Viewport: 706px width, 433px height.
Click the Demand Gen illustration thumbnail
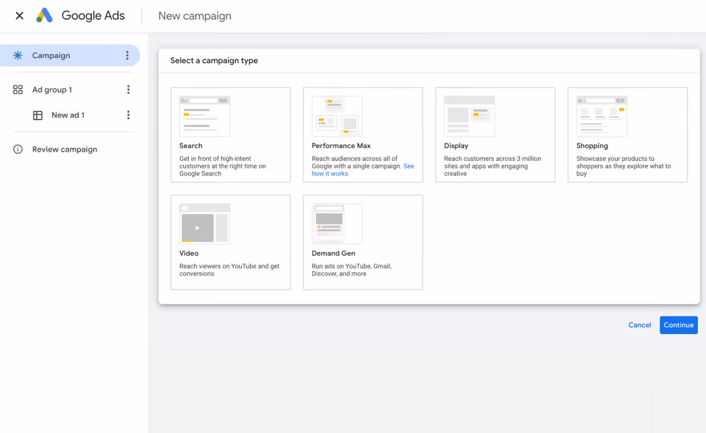pyautogui.click(x=338, y=224)
